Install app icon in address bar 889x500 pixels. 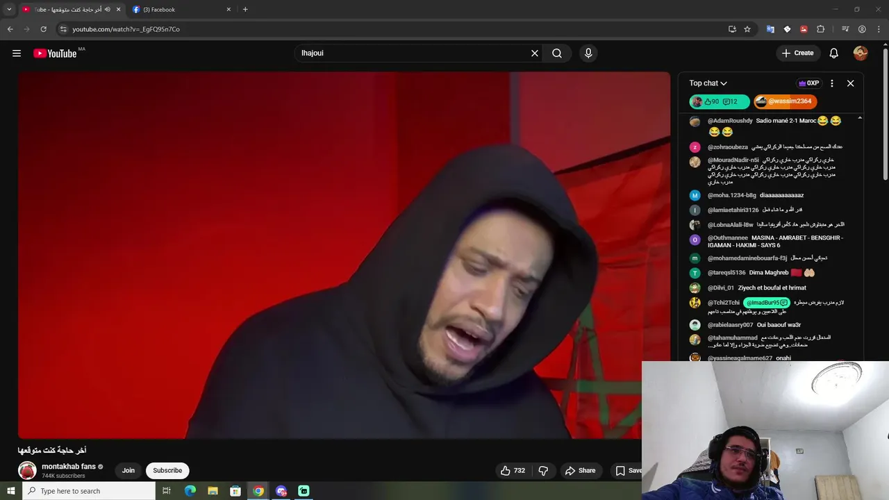tap(732, 29)
